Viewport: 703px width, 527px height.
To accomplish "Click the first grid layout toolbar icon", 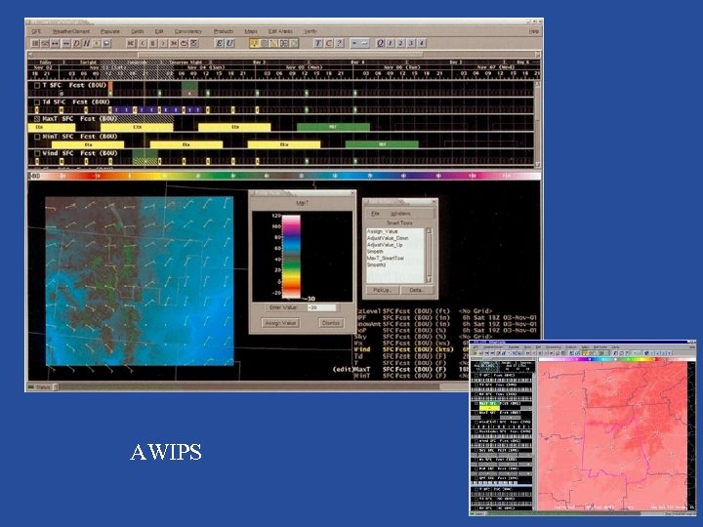I will pos(35,44).
